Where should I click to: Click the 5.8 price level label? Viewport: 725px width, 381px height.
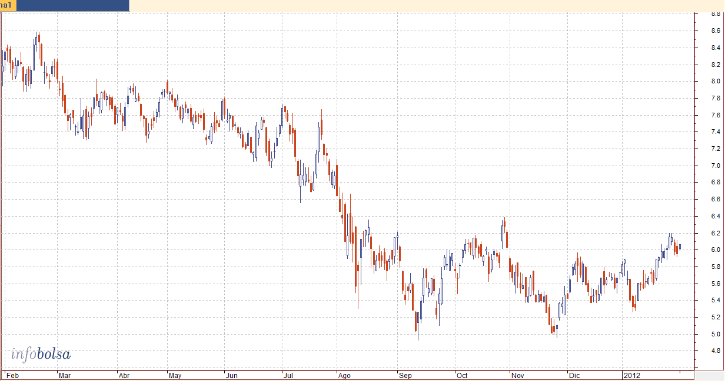click(716, 267)
